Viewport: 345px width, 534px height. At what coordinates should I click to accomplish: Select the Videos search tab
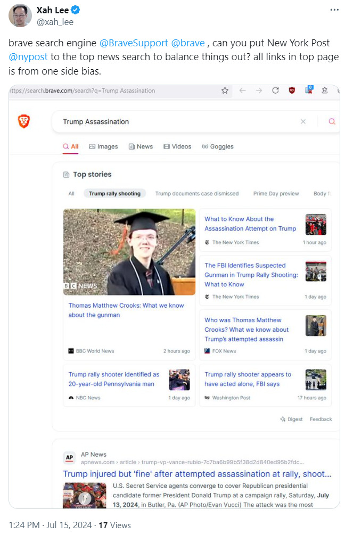pyautogui.click(x=177, y=146)
